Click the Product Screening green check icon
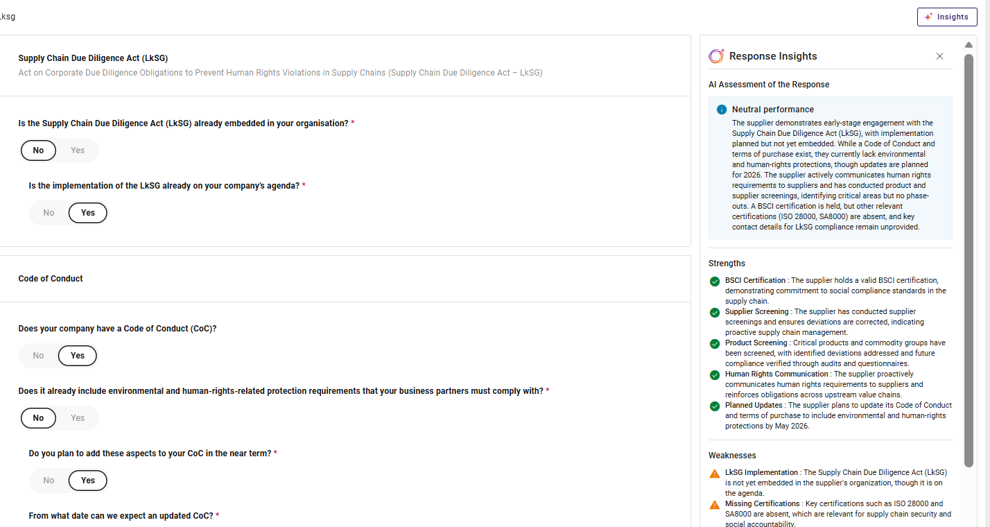Screen dimensions: 990x527 715,344
